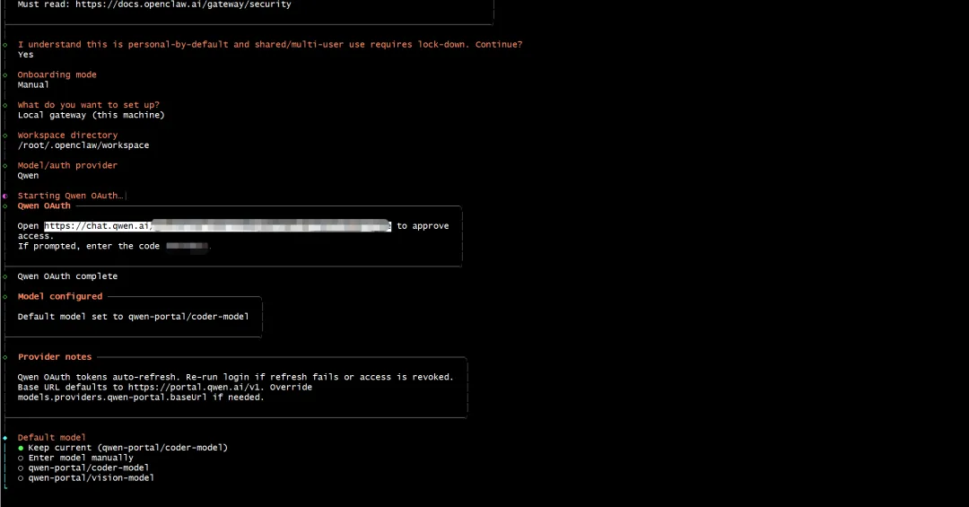This screenshot has width=969, height=507.
Task: Click 'Local gateway (this machine)' answer
Action: point(91,115)
